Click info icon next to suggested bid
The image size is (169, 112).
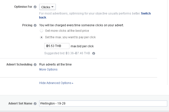click(x=94, y=53)
